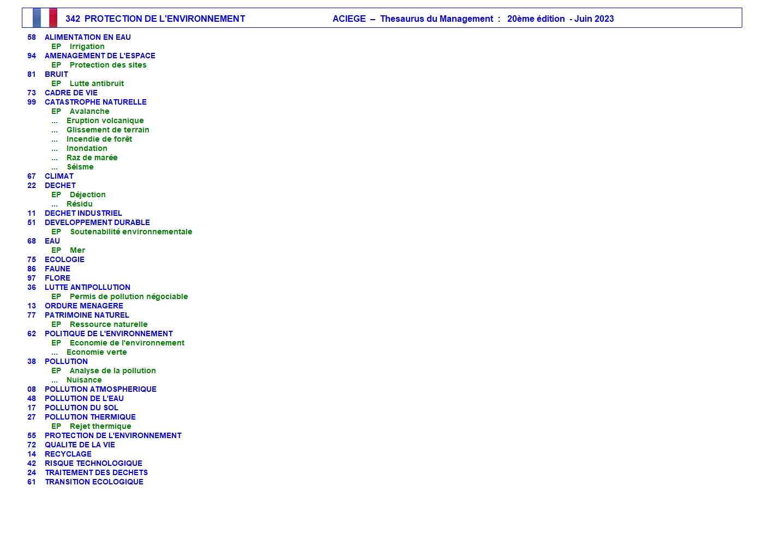Open DEVELOPPEMENT DURABLE entry

[97, 222]
